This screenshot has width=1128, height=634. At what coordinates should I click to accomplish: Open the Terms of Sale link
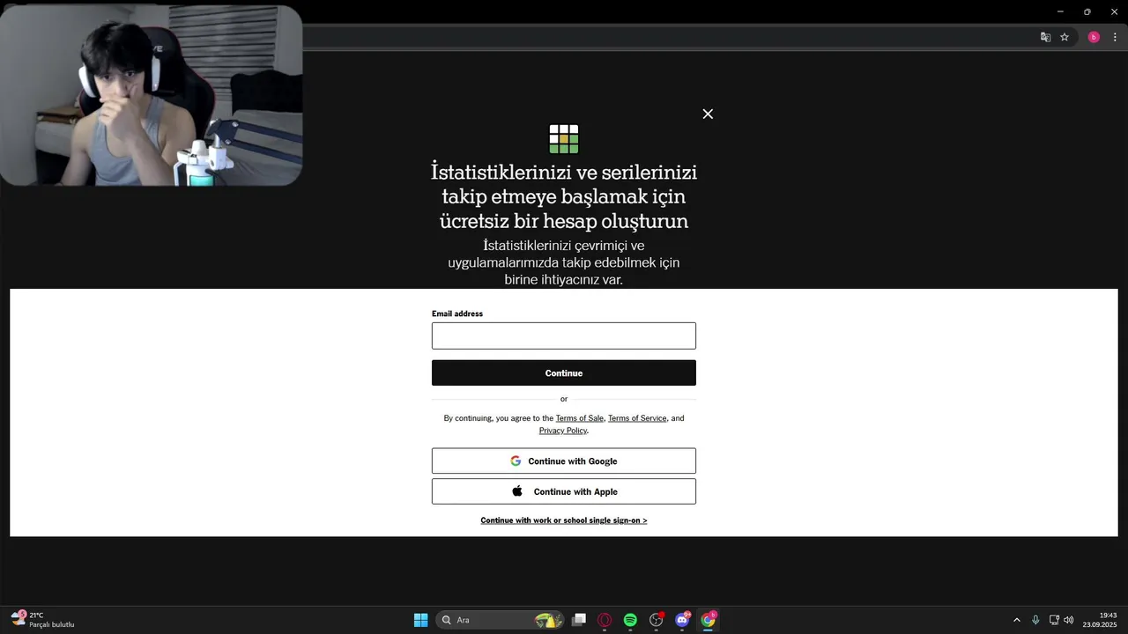(x=579, y=418)
